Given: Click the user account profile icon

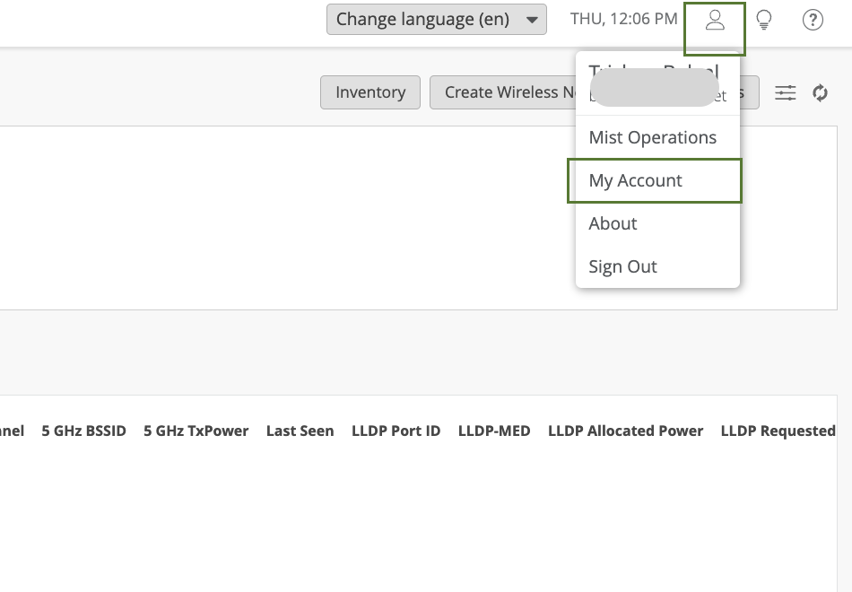Looking at the screenshot, I should pyautogui.click(x=715, y=21).
